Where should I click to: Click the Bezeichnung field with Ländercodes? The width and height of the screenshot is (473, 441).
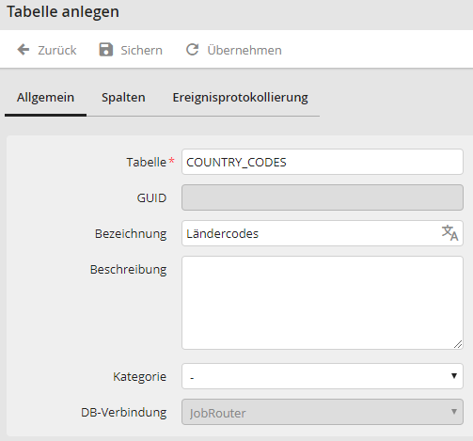323,233
